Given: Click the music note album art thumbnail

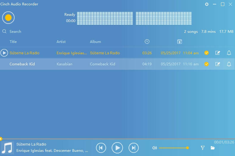Looking at the screenshot, I should pos(7,148).
